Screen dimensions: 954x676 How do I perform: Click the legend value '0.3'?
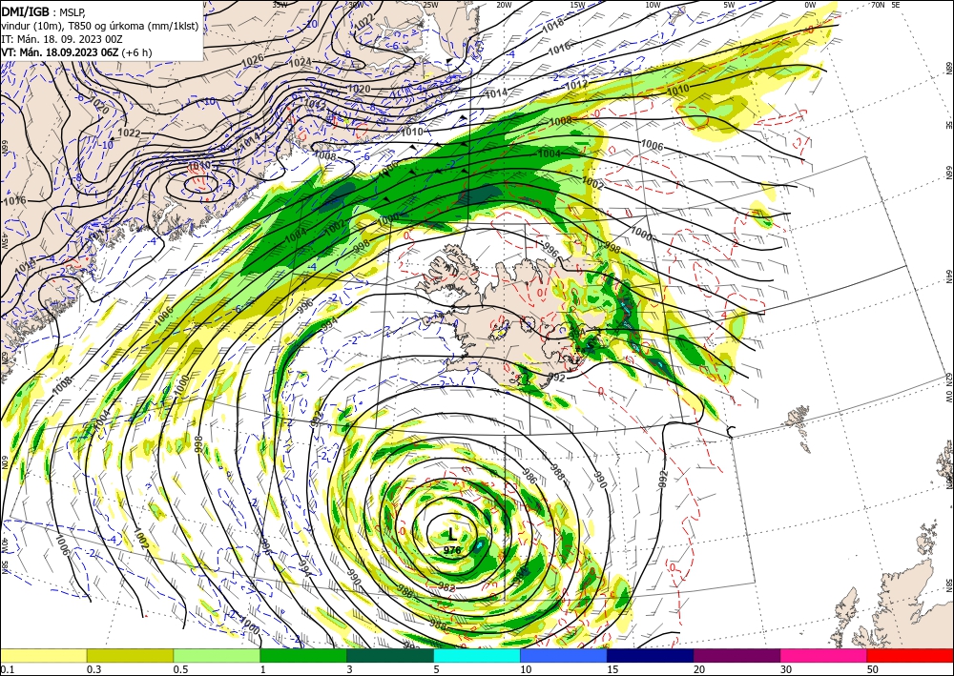click(93, 668)
